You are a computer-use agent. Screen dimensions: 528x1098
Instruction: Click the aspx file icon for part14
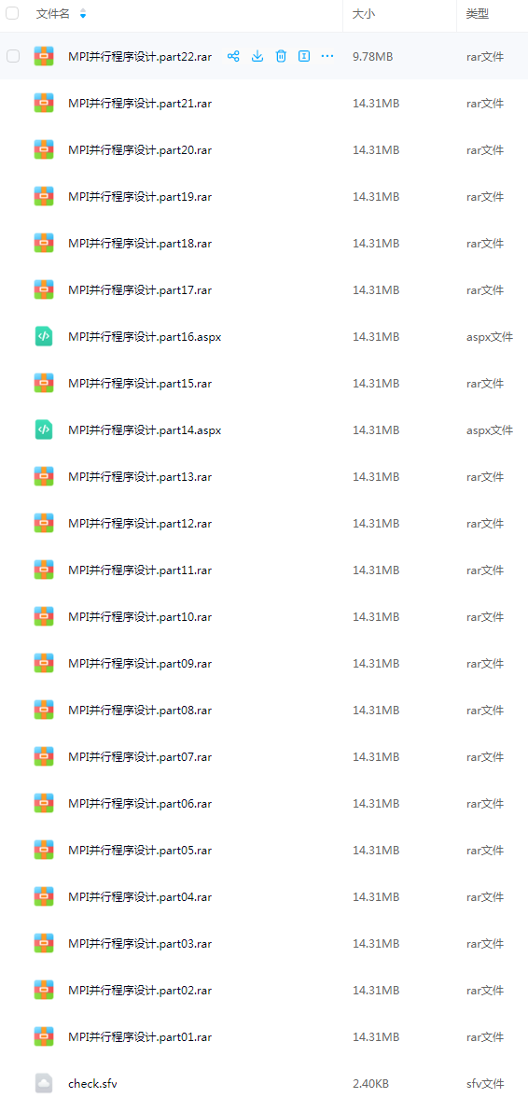click(x=43, y=429)
